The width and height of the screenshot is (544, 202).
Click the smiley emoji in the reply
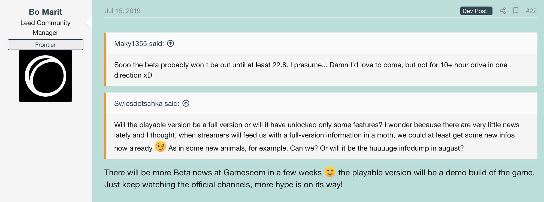pos(330,172)
